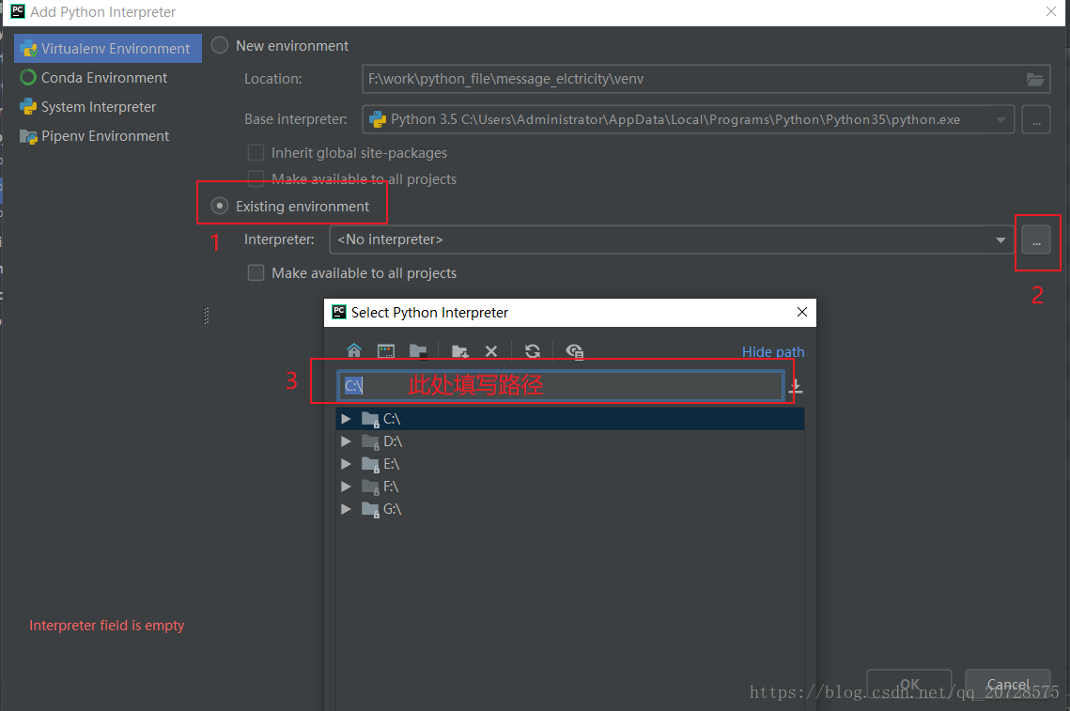Close the Select Python Interpreter dialog
The width and height of the screenshot is (1070, 711).
[802, 312]
